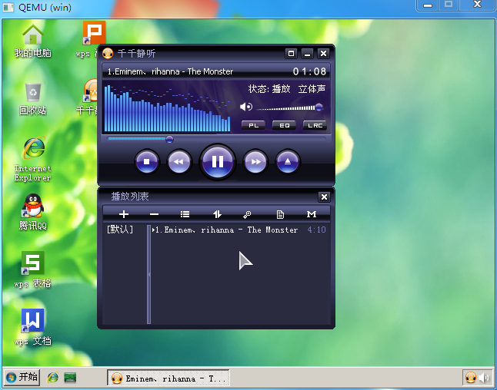Toggle the EQ equalizer panel

tap(284, 125)
